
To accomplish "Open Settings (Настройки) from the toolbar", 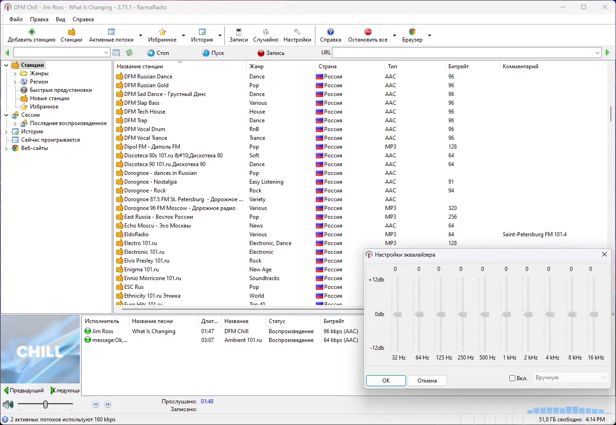I will tap(297, 32).
